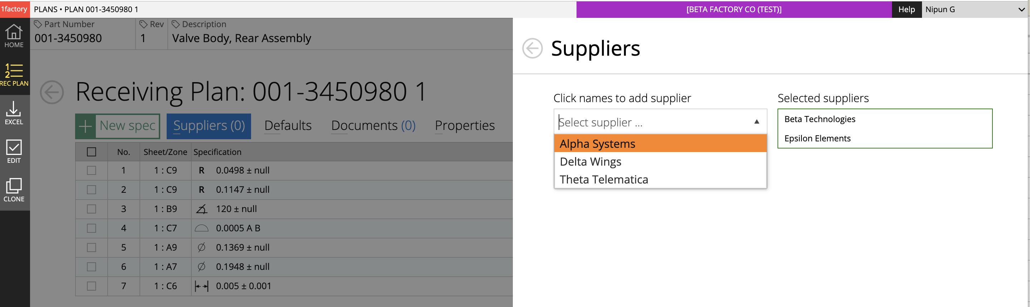
Task: Remove Epsilon Elements from selected suppliers
Action: pos(817,139)
